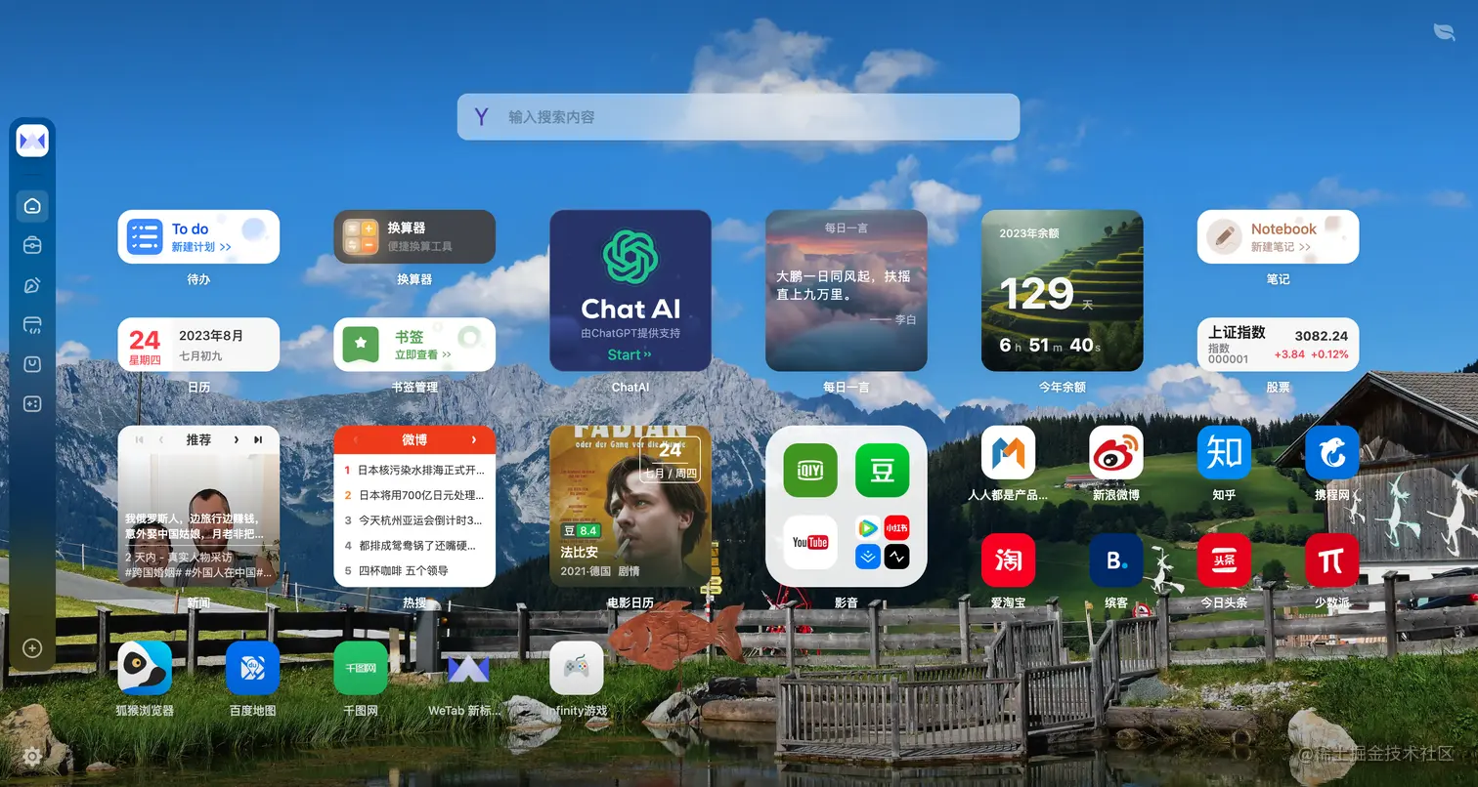The image size is (1478, 787).
Task: Open YouTube in the 影音 folder
Action: tap(810, 543)
